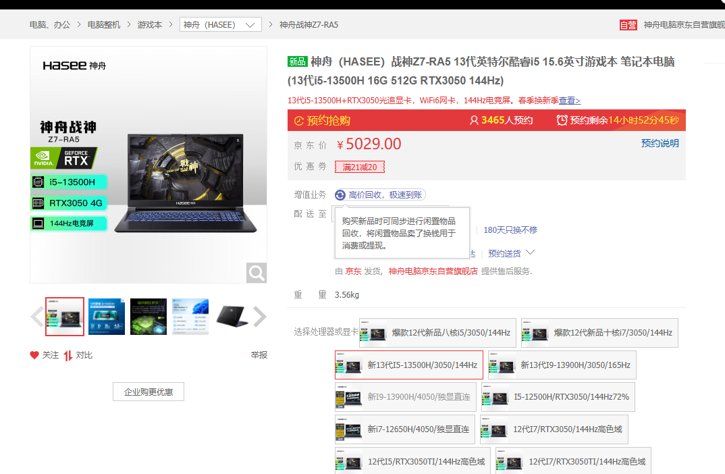Select option 12代I5/RTX3050TI/144Hz高色域
The width and height of the screenshot is (725, 474).
point(413,461)
